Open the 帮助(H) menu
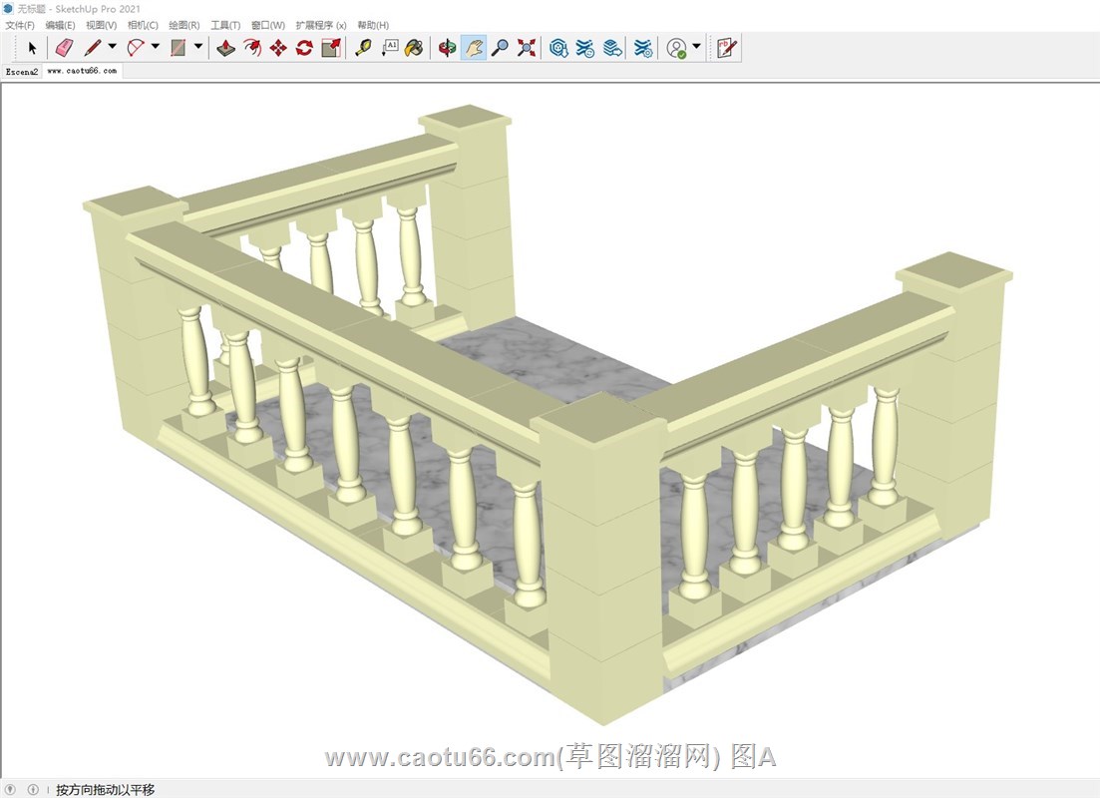Screen dimensions: 1100x798 coord(373,25)
